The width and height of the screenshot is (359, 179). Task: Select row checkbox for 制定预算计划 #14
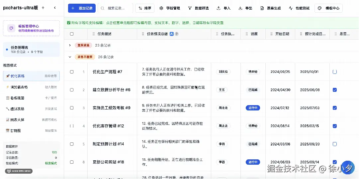72,144
